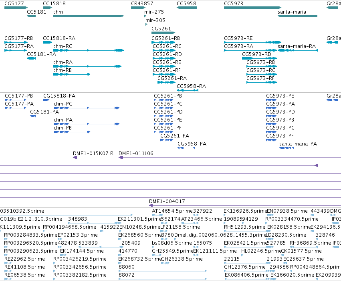Open transcript chm-RC
341x281 pixels.
[63, 46]
